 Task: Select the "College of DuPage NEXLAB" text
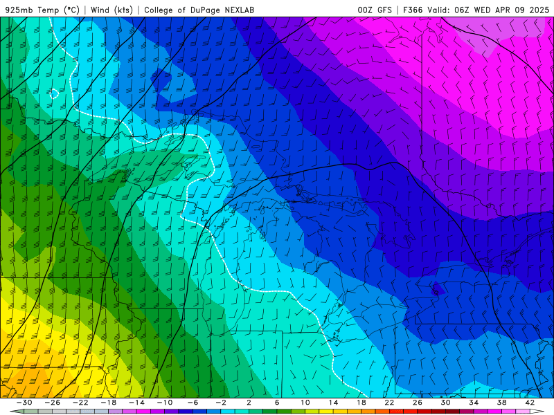199,10
